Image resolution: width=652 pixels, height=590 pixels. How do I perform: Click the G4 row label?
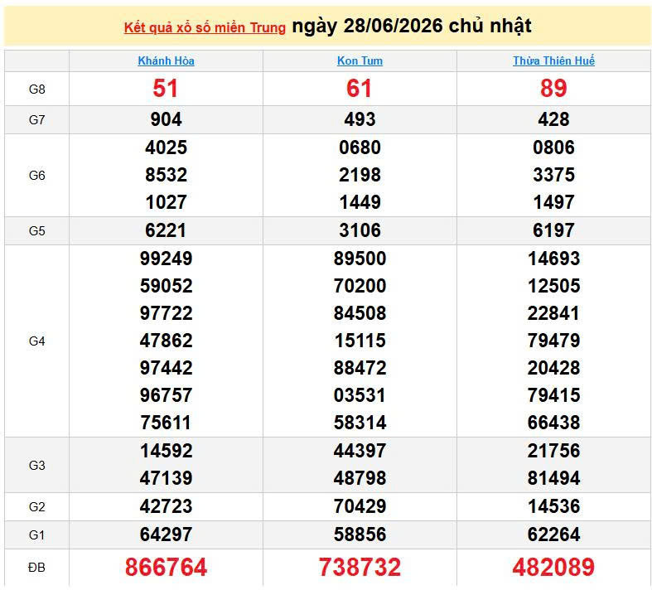pos(37,341)
